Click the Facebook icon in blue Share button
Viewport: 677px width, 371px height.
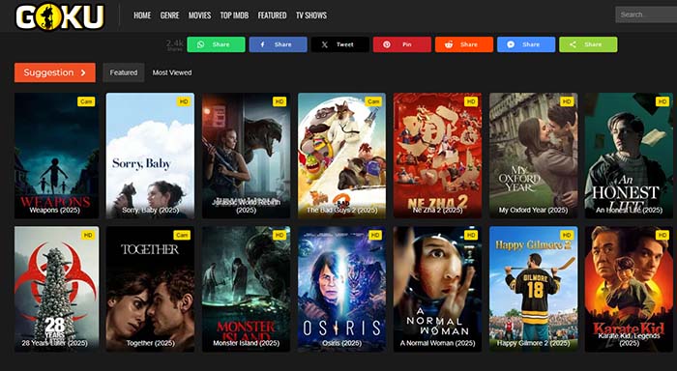262,44
